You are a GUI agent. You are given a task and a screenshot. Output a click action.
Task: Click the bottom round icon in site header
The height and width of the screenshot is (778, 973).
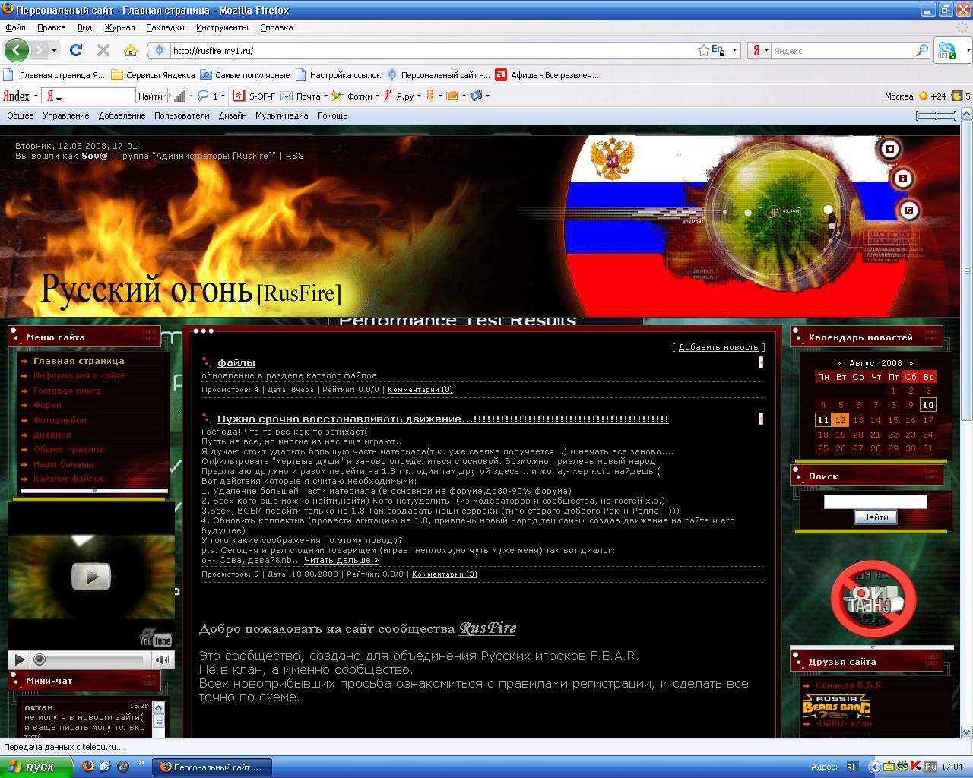point(909,210)
